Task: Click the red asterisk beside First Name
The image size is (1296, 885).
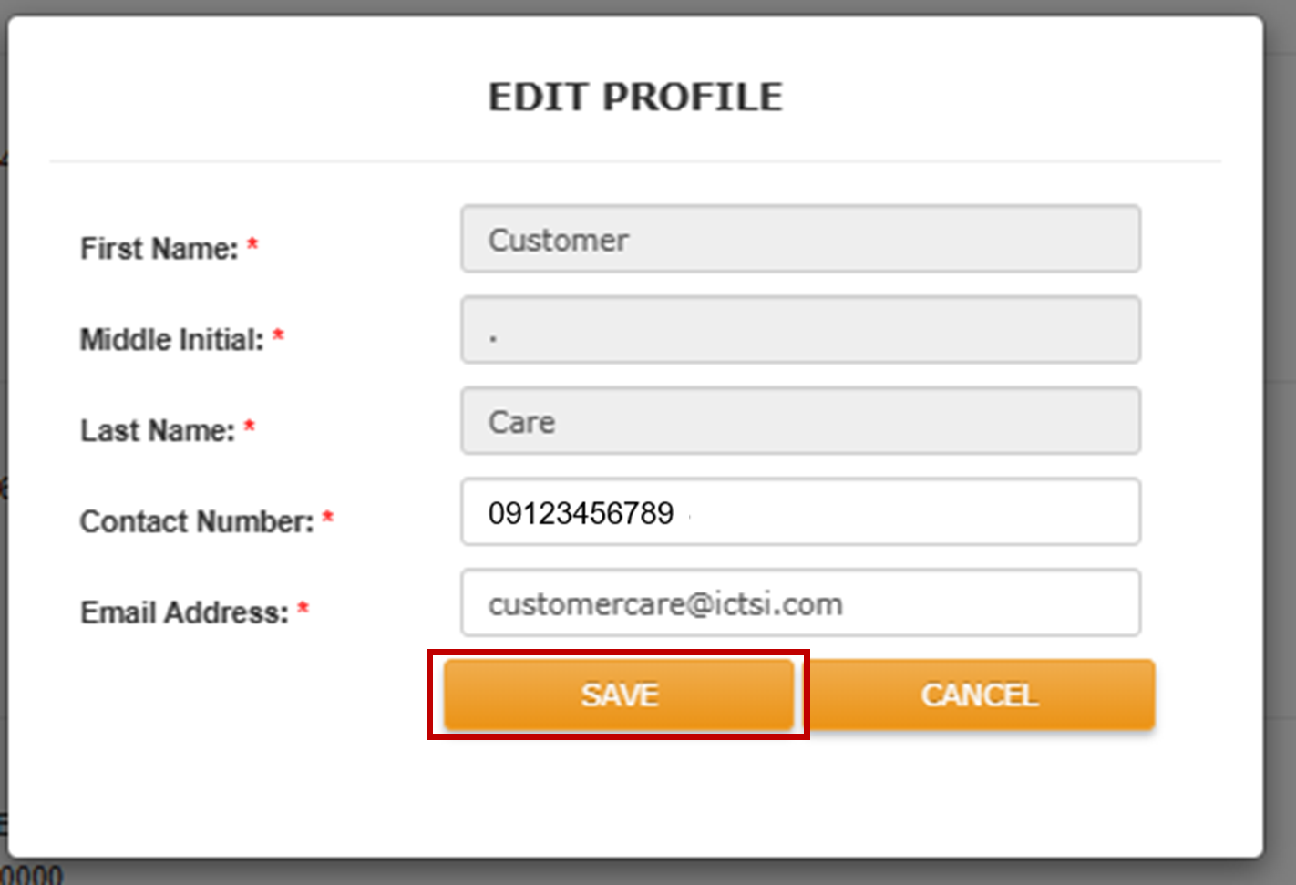Action: (252, 245)
